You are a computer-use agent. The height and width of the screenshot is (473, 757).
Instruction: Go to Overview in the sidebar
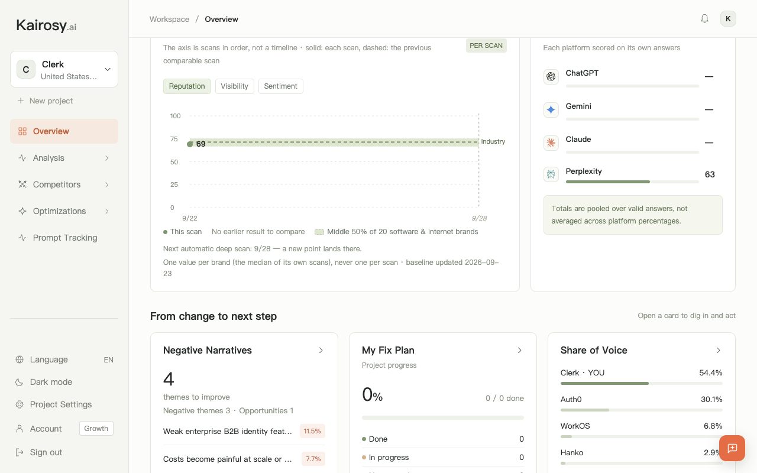[64, 131]
